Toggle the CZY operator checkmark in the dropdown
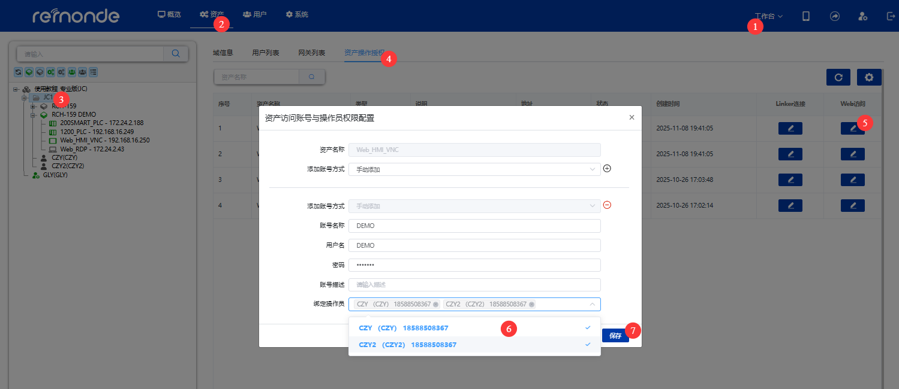 pyautogui.click(x=587, y=328)
